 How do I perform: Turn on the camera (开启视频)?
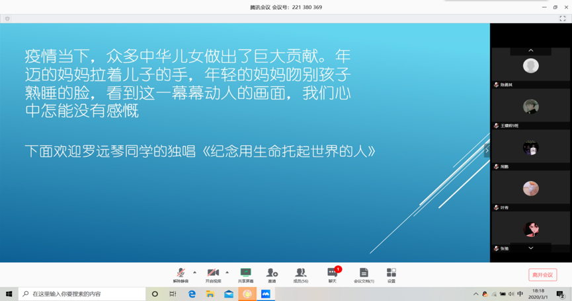[x=213, y=275]
